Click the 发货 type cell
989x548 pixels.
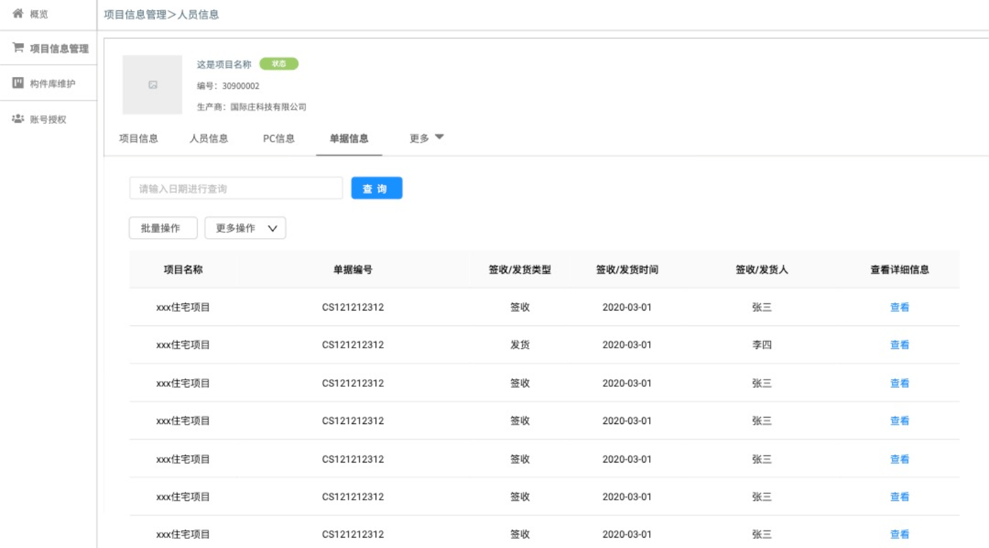[x=520, y=344]
